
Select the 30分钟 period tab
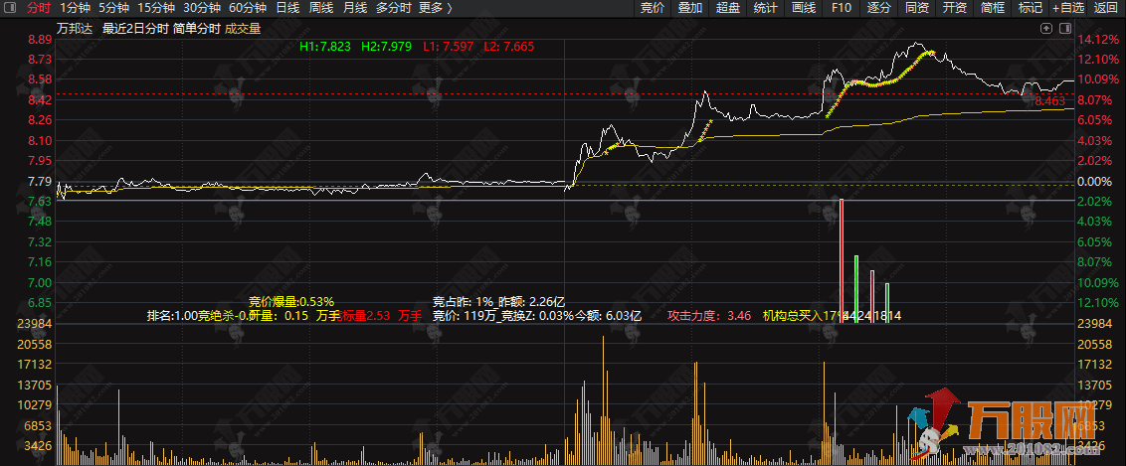tap(202, 8)
